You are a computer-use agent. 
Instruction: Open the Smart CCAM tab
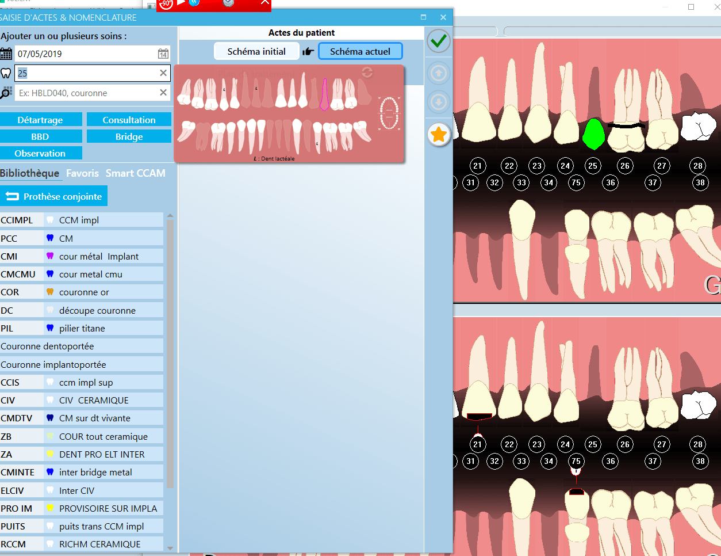point(135,173)
